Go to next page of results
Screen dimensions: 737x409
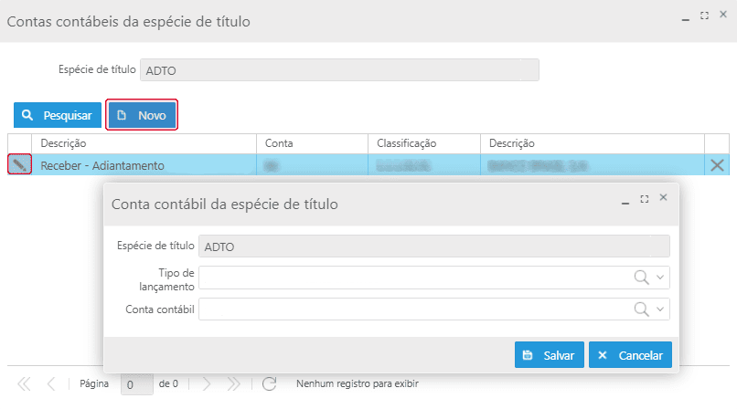[206, 384]
